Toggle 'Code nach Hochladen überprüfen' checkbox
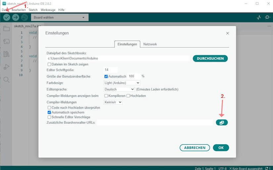The width and height of the screenshot is (273, 170). [x=49, y=108]
